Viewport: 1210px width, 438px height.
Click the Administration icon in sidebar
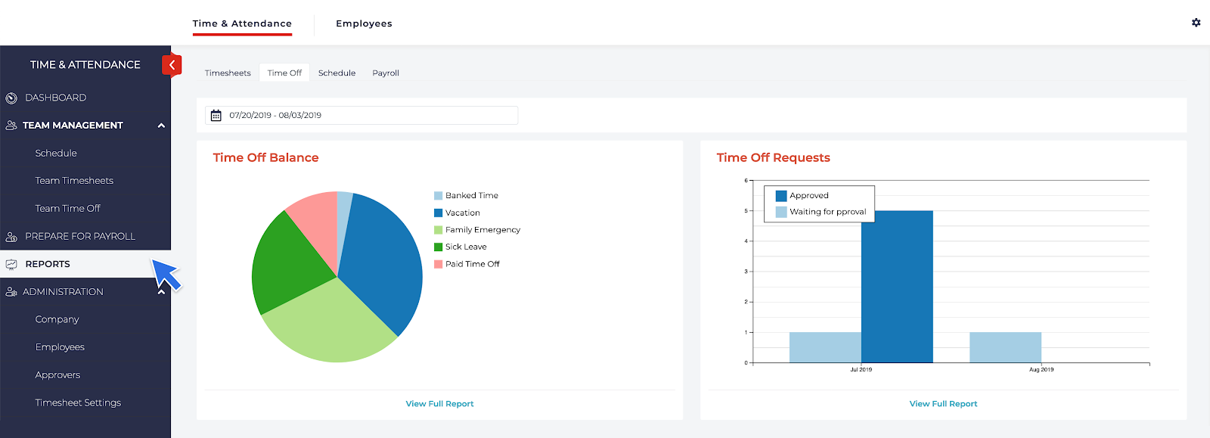tap(11, 292)
